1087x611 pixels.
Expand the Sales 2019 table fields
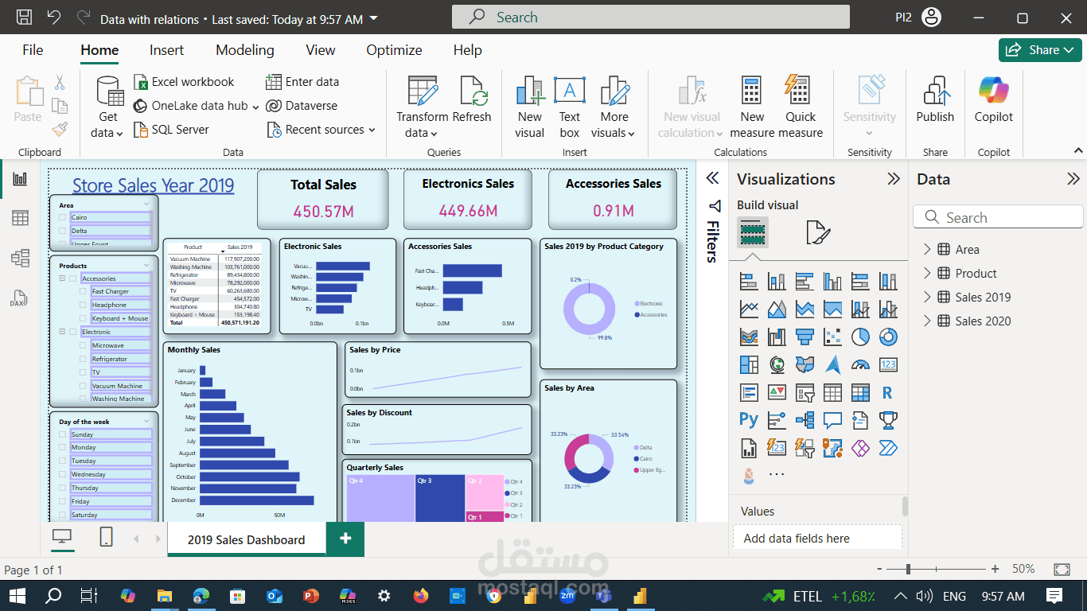click(x=927, y=297)
